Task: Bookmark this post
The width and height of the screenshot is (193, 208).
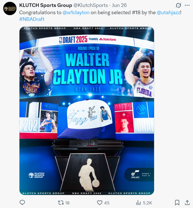Action: click(177, 203)
